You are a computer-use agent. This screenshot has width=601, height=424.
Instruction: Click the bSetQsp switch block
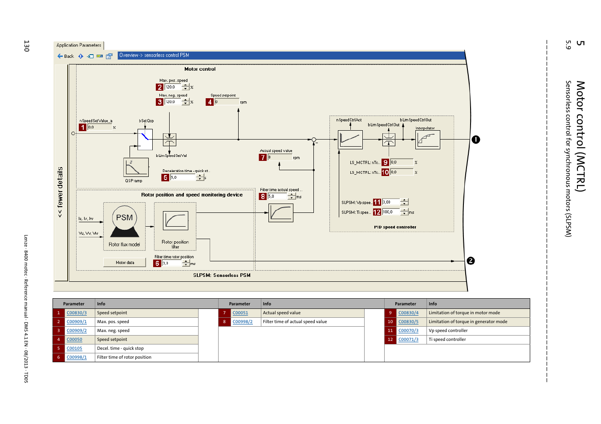(145, 139)
